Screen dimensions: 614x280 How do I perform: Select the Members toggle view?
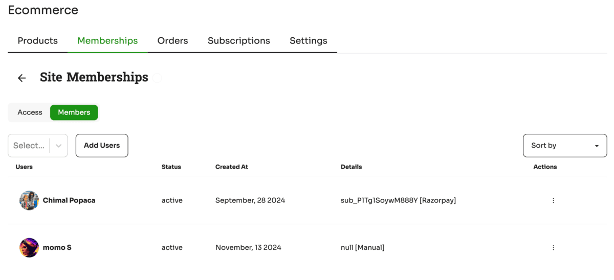(x=74, y=112)
